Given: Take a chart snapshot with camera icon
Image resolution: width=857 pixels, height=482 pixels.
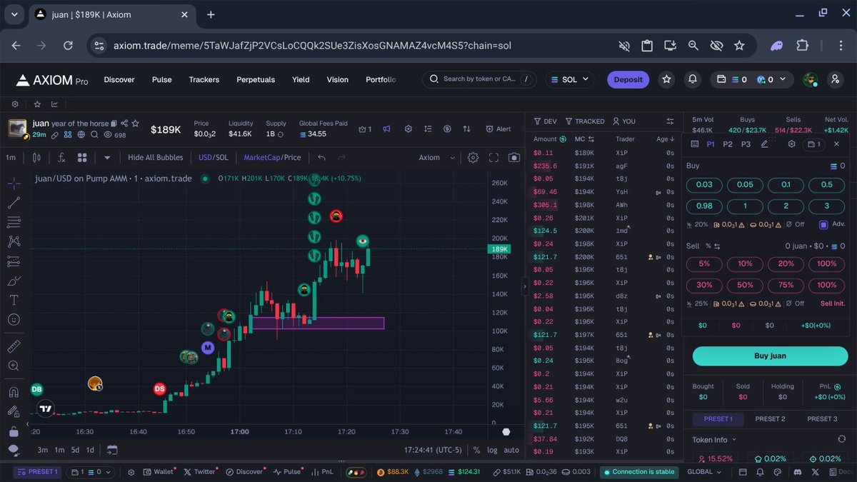Looking at the screenshot, I should [514, 158].
